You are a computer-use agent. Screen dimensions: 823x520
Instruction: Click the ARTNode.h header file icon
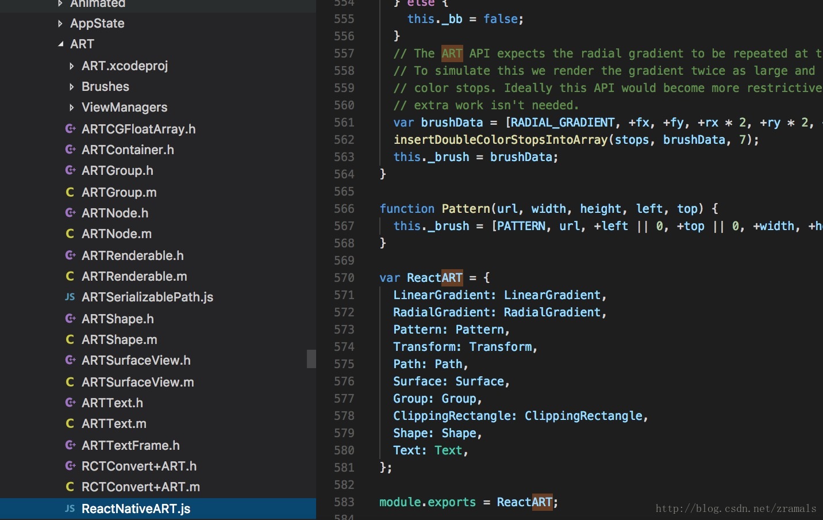70,213
